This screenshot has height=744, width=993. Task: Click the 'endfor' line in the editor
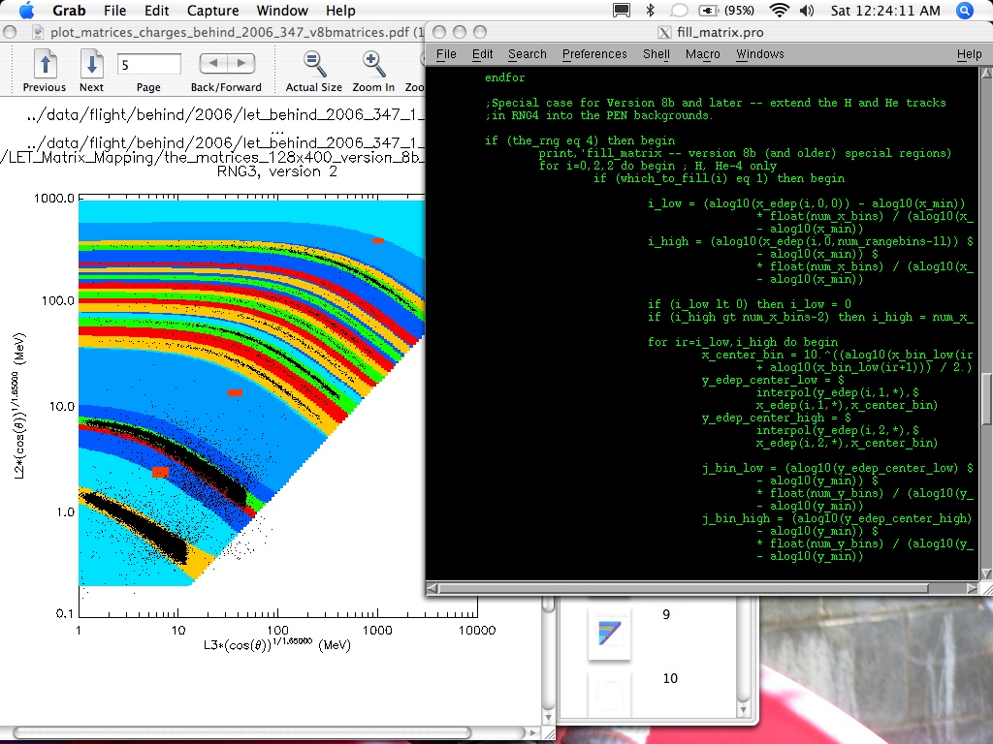(x=504, y=77)
